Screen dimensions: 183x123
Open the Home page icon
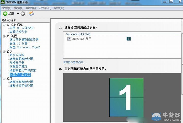pos(32,14)
